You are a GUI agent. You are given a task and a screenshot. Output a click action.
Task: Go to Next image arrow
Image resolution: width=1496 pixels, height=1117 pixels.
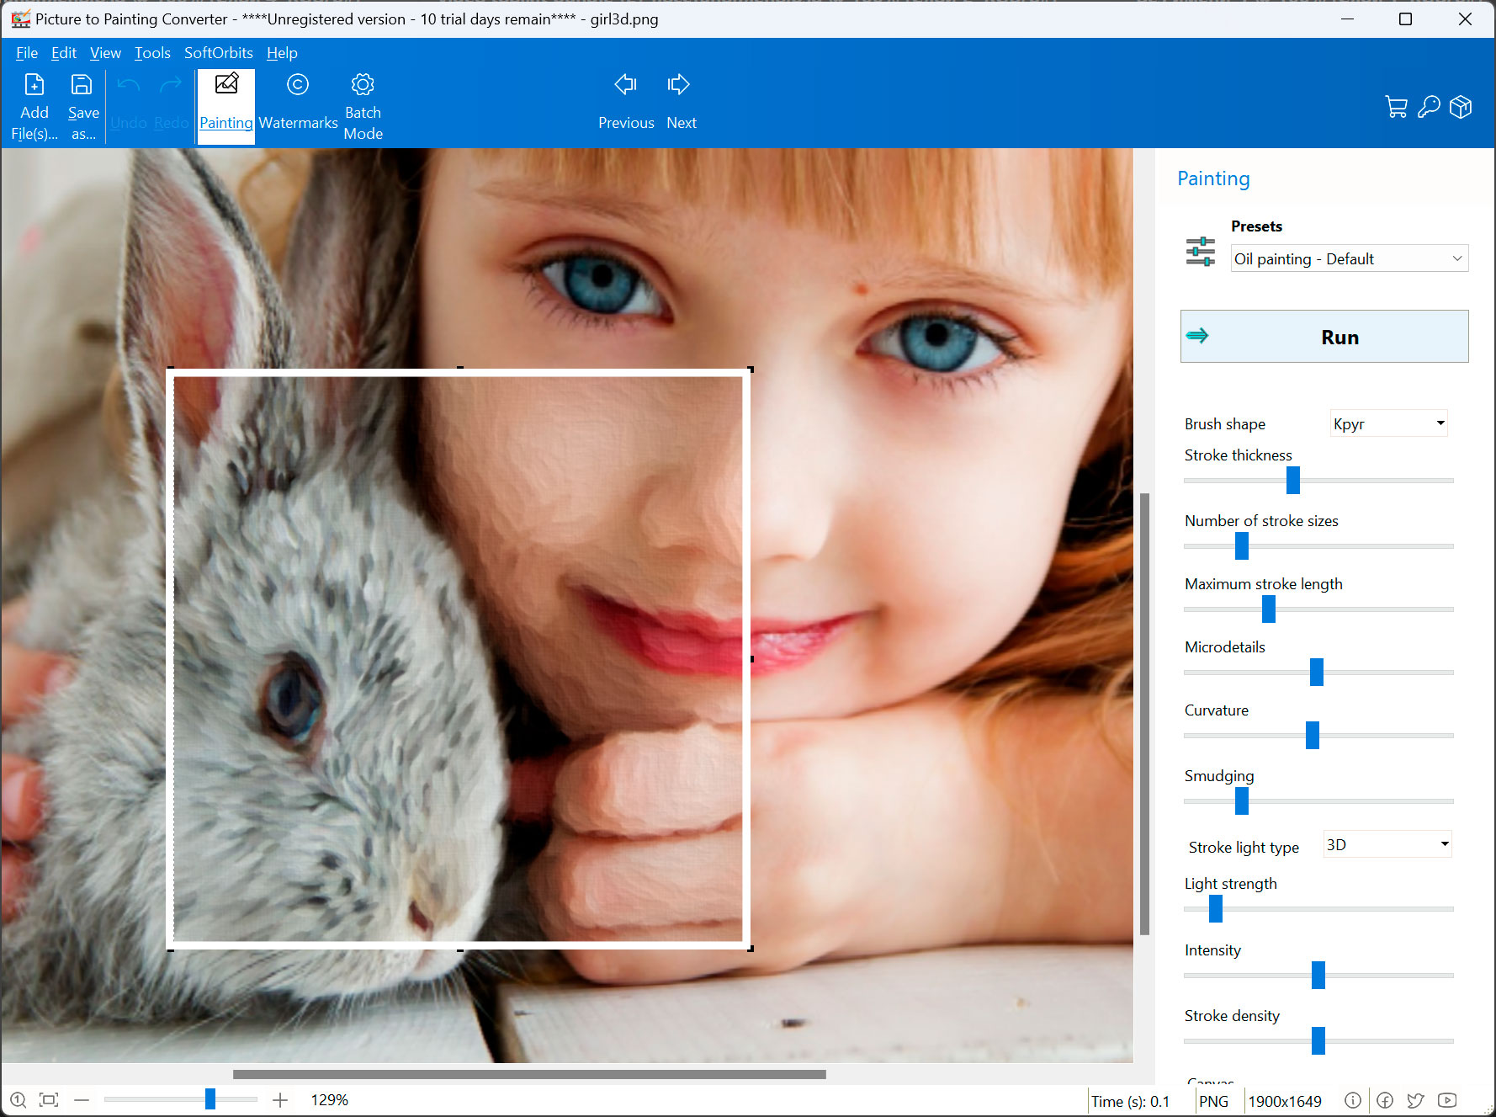point(679,84)
